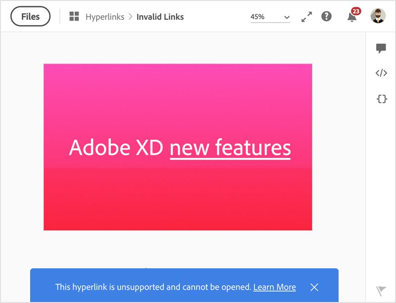Click the Files button

pos(30,16)
